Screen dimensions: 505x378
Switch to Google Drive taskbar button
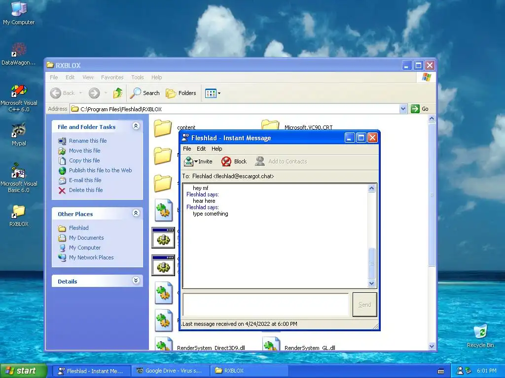pyautogui.click(x=170, y=371)
